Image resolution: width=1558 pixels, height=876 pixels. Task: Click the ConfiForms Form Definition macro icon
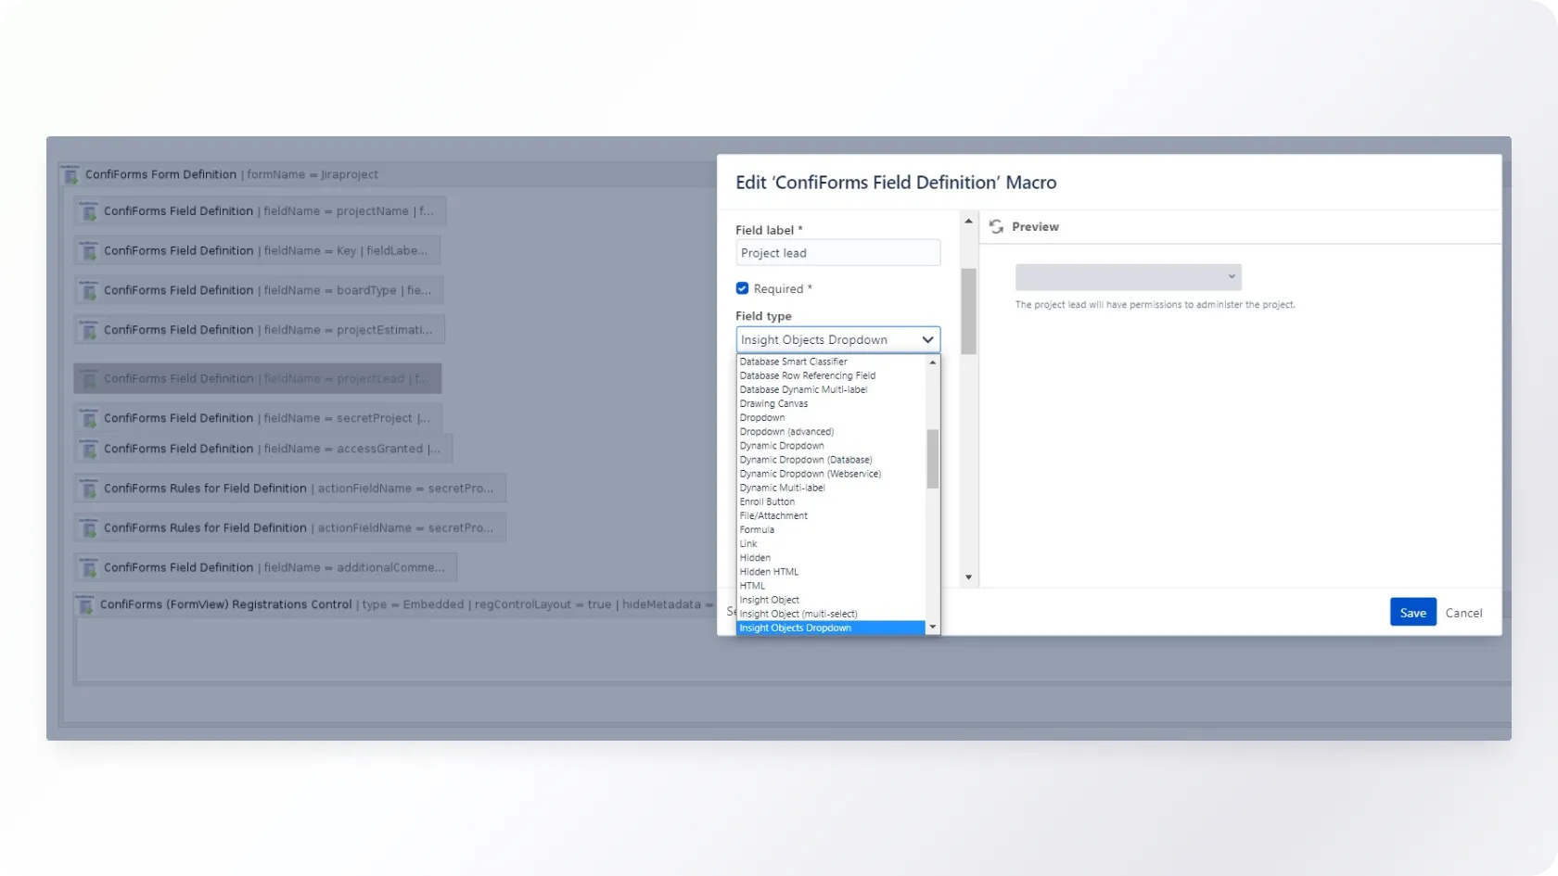pyautogui.click(x=70, y=175)
